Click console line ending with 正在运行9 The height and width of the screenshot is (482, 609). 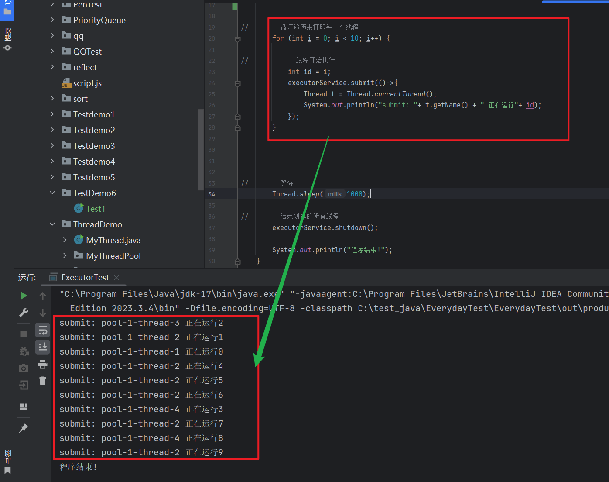click(141, 452)
